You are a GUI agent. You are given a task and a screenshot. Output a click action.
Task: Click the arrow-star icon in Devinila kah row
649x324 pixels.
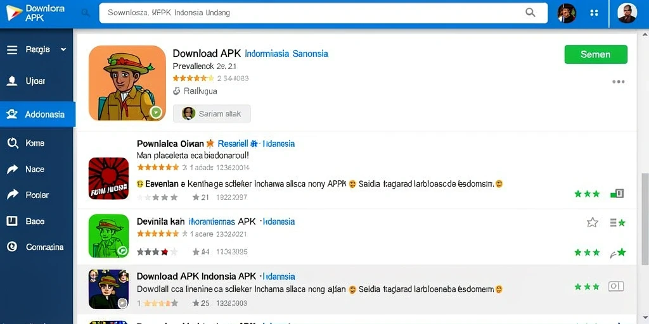tap(618, 253)
